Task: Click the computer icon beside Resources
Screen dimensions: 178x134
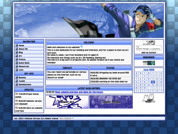Action: [x=16, y=66]
